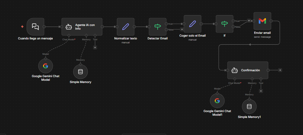Add a tool to Agente IA con Info

[95, 48]
